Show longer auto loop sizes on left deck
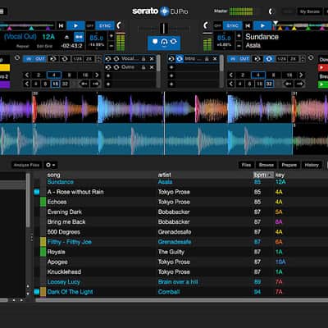The width and height of the screenshot is (328, 328). click(97, 75)
